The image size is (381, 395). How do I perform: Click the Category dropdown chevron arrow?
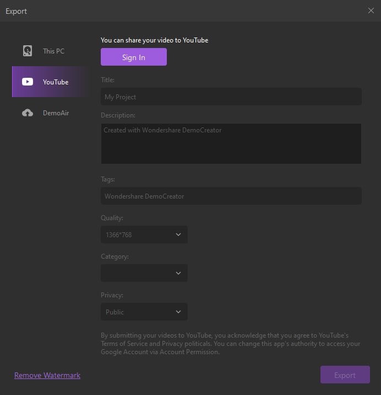tap(178, 273)
